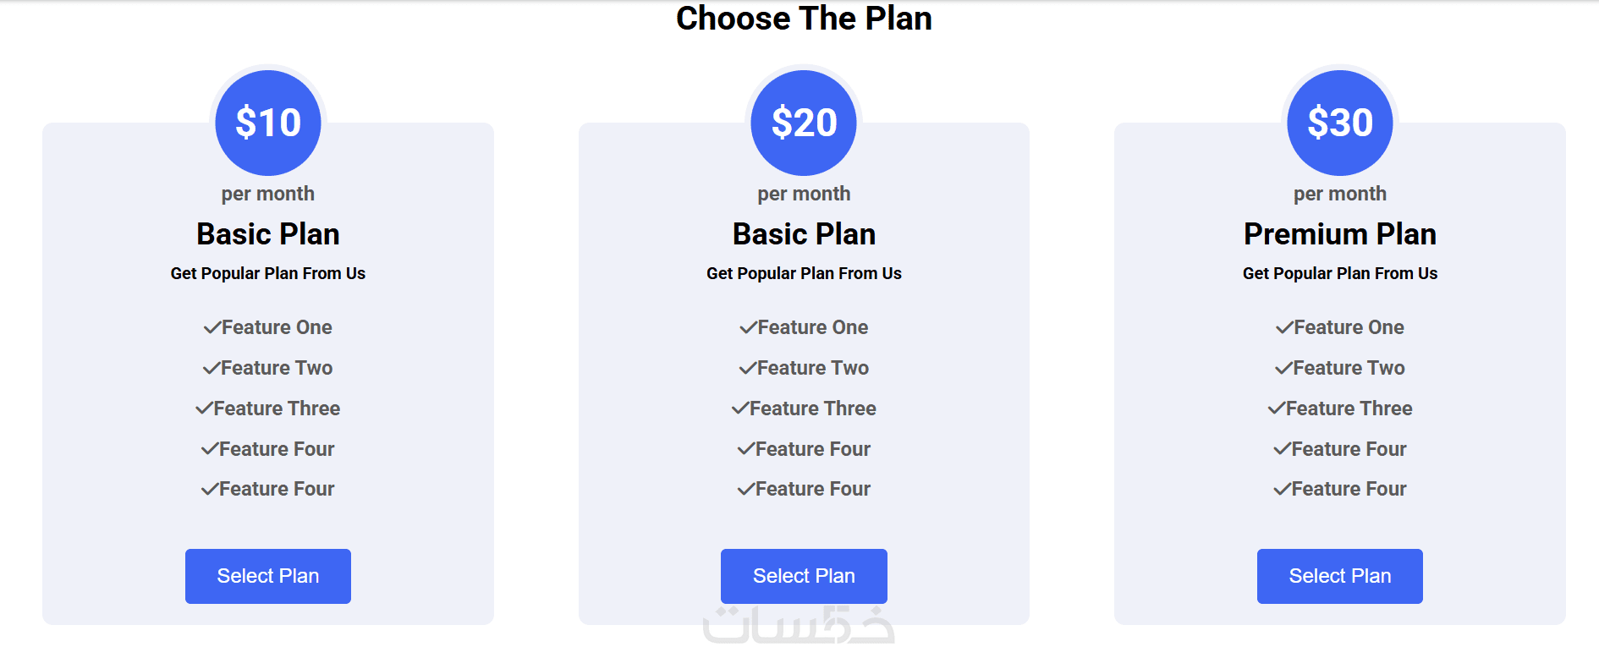The height and width of the screenshot is (658, 1599).
Task: Click the Feature One checkmark in the $20 plan
Action: 748,327
